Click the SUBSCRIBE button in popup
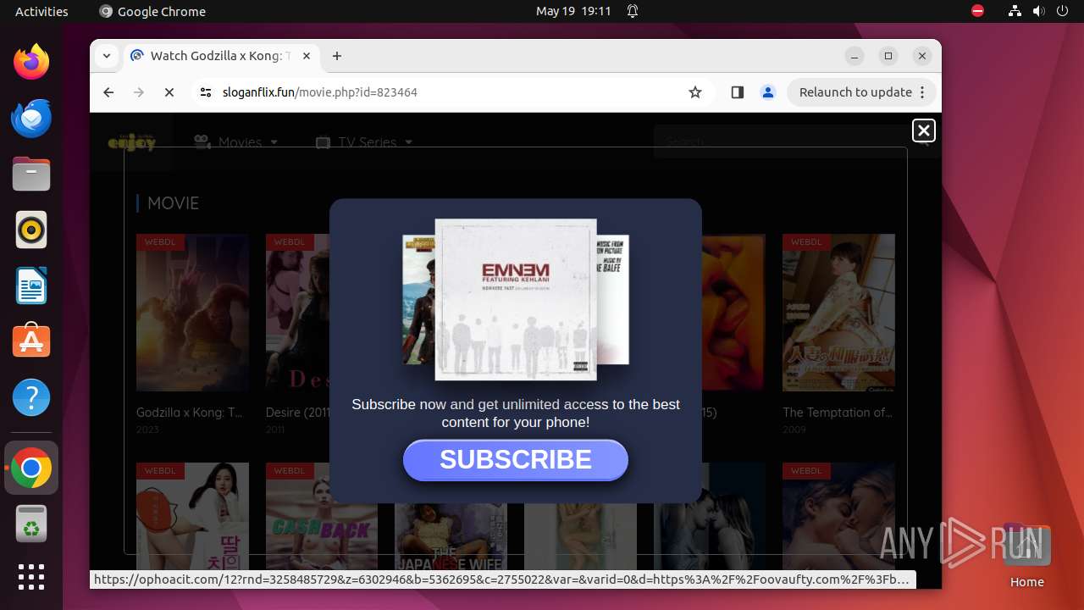 (516, 460)
